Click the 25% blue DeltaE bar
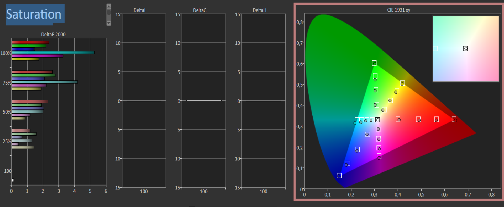Viewport: 504px width, 207px height. pyautogui.click(x=17, y=137)
